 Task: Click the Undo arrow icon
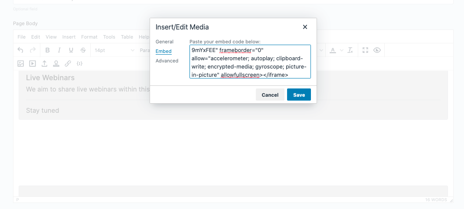click(x=20, y=50)
